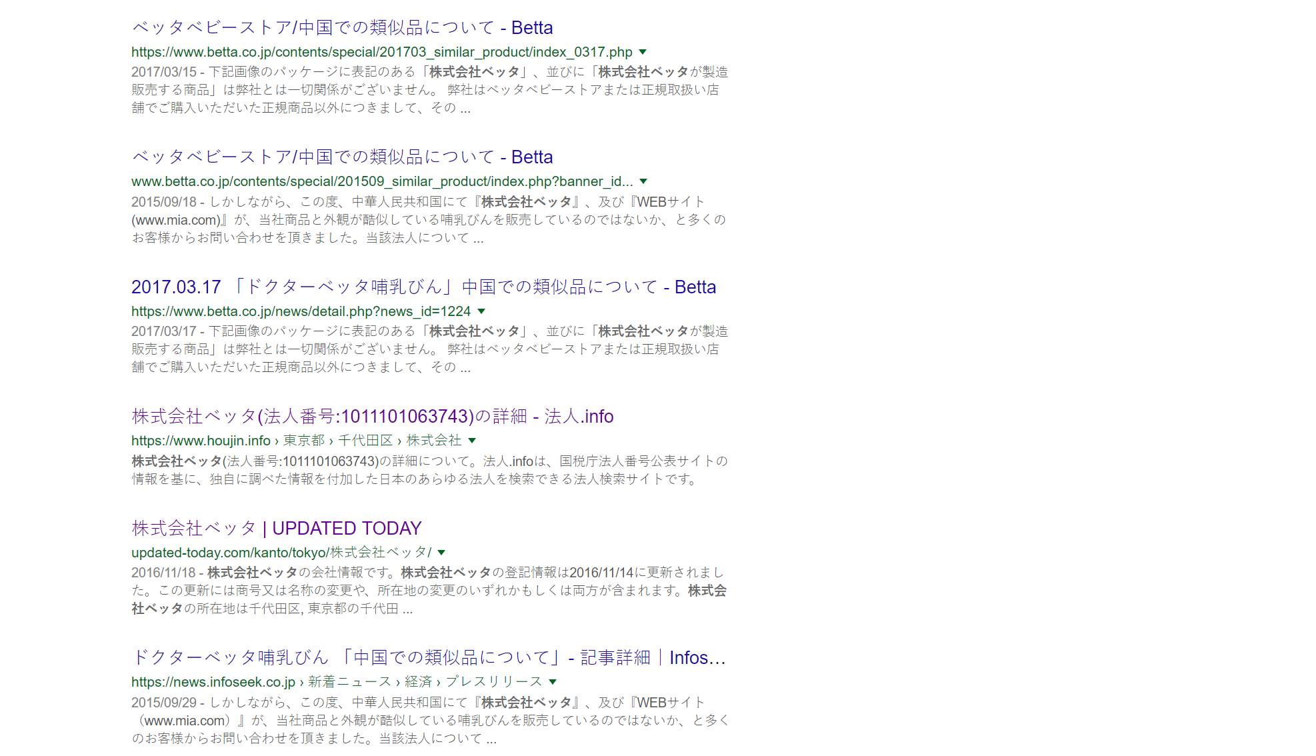Open 株式会社ベッタ | UPDATED TODAY result
Screen dimensions: 1316x756
(x=276, y=529)
